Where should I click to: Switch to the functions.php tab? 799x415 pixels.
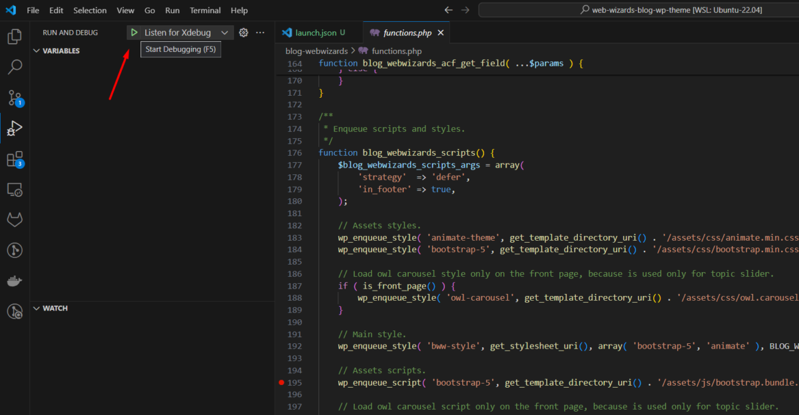click(x=407, y=33)
